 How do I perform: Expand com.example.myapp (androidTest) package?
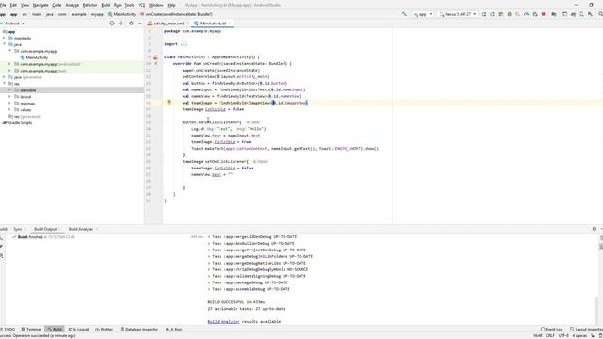pos(10,64)
